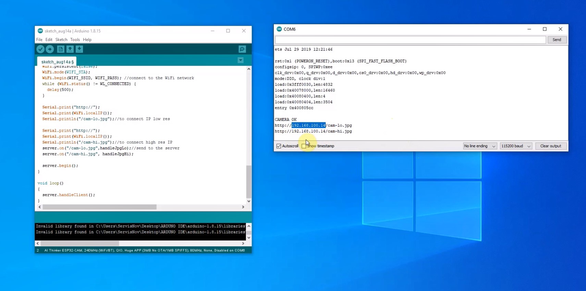586x291 pixels.
Task: Enable the Show timestamp checkbox
Action: tap(304, 146)
